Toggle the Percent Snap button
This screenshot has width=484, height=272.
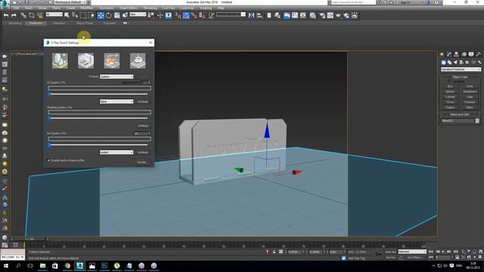194,15
